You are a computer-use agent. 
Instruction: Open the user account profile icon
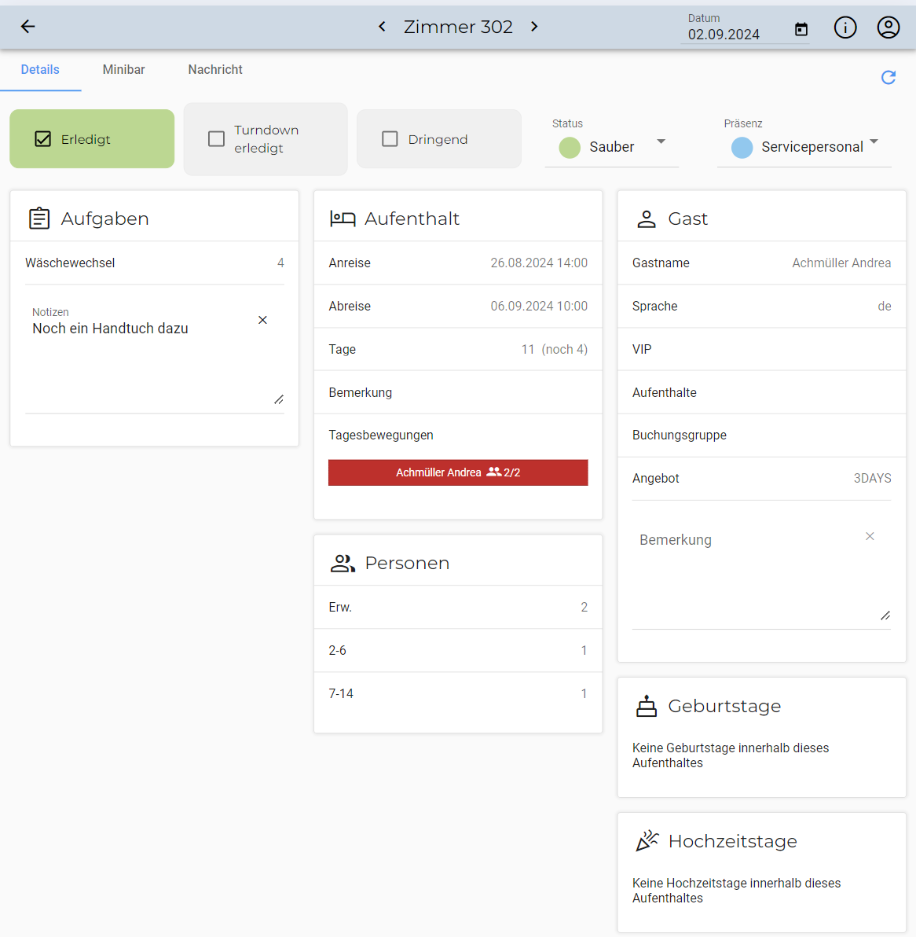tap(889, 28)
